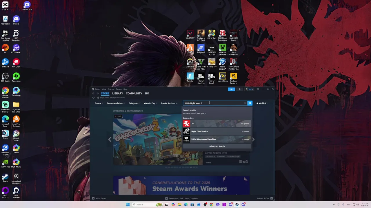Select the Riot Client desktop icon

16,63
